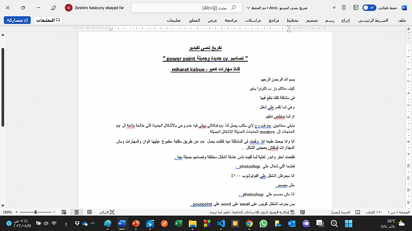
Task: Open the تعليمات Help tab
Action: [x=174, y=20]
